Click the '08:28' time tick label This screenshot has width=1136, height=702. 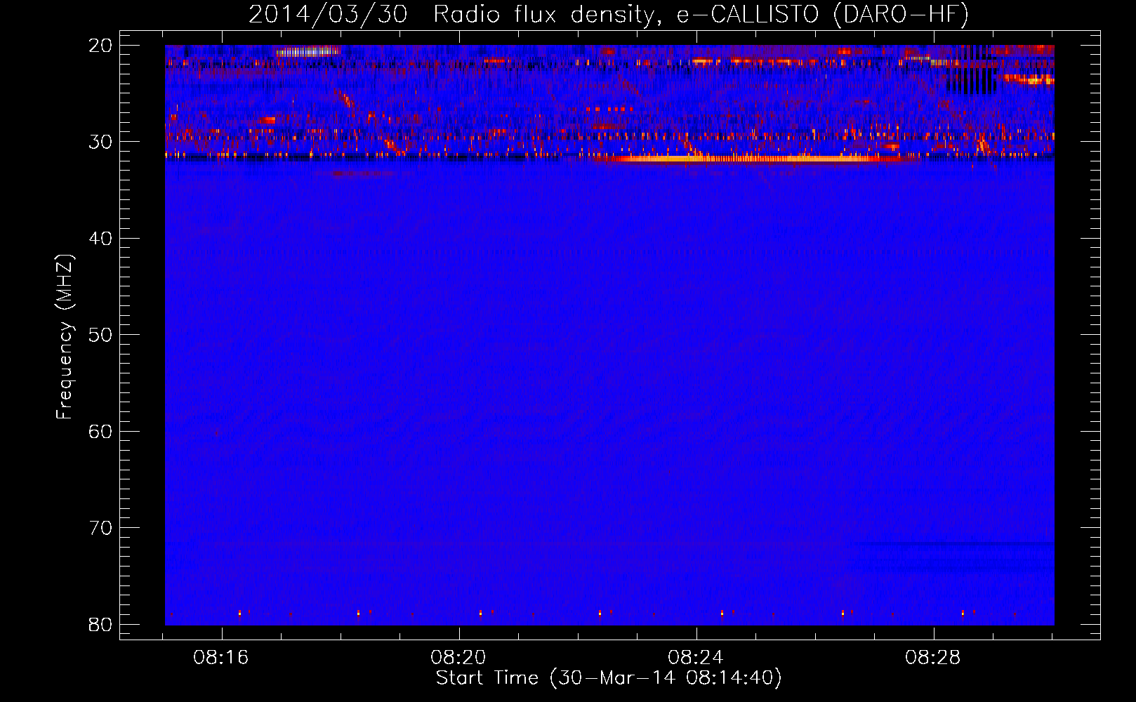click(933, 658)
